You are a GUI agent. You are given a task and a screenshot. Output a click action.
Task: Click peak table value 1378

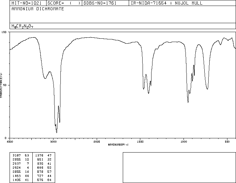39,156
